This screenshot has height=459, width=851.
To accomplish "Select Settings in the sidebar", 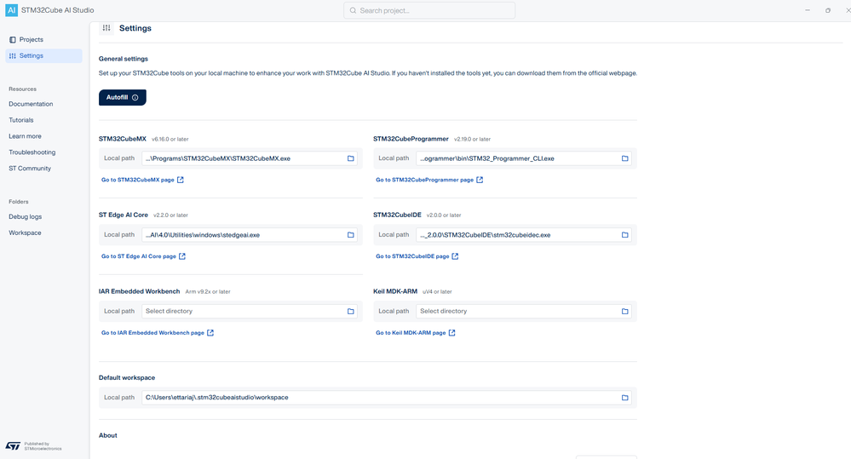I will coord(43,56).
